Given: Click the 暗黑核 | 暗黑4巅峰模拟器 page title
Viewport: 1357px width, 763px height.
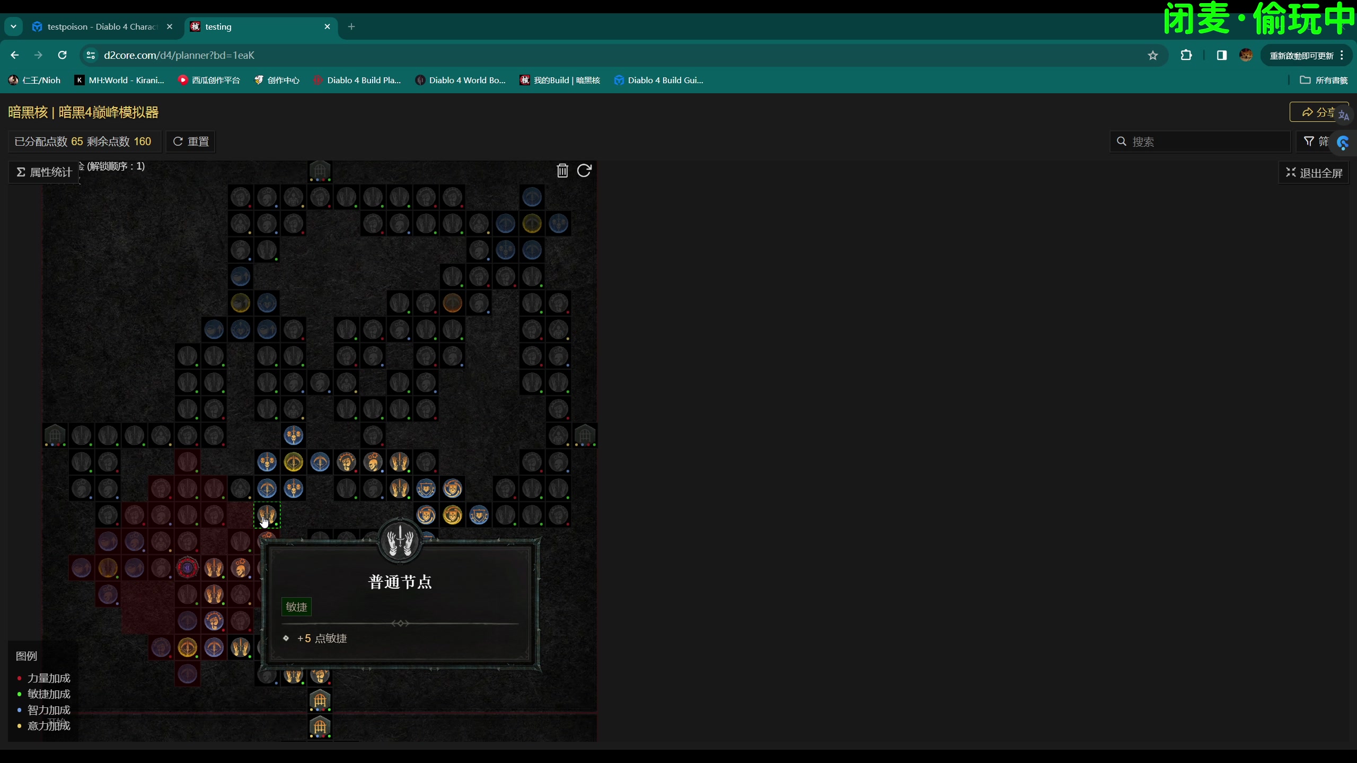Looking at the screenshot, I should (83, 112).
